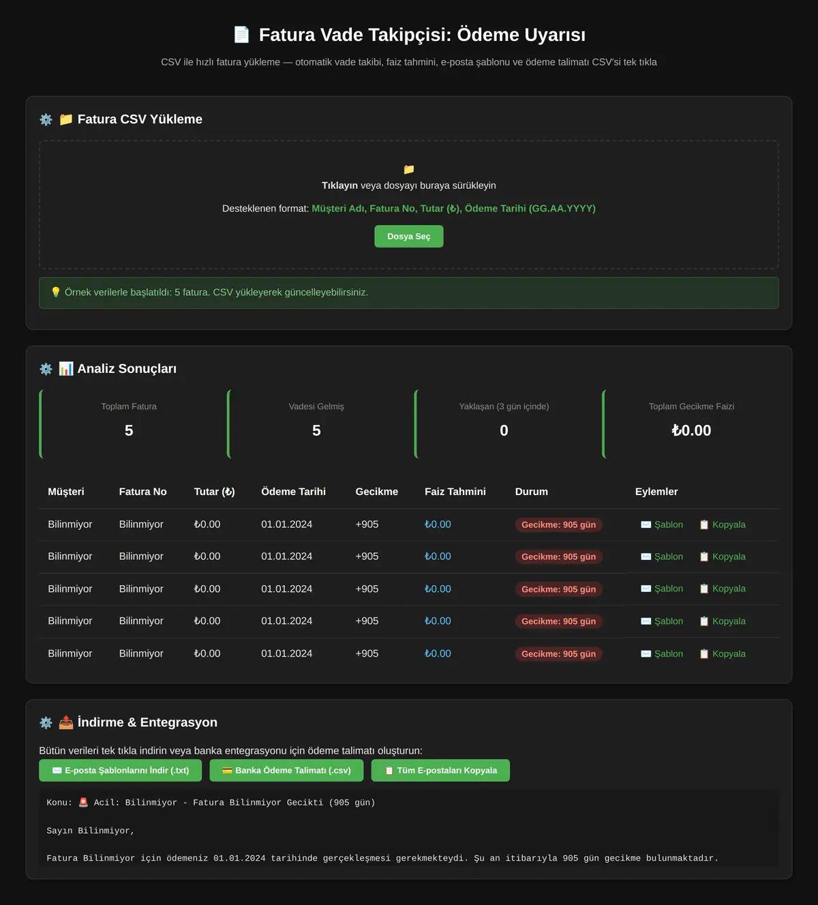This screenshot has height=905, width=818.
Task: Click the Eylemler column header
Action: 656,492
